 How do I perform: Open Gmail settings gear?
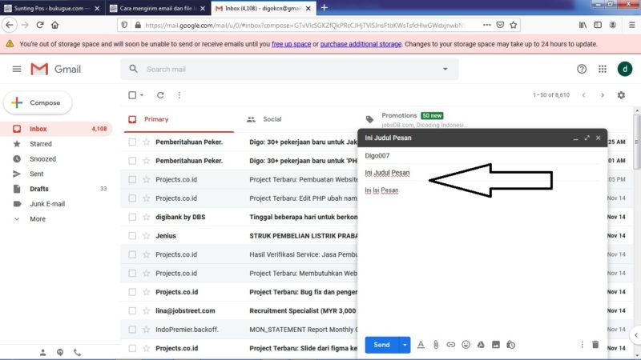click(621, 95)
